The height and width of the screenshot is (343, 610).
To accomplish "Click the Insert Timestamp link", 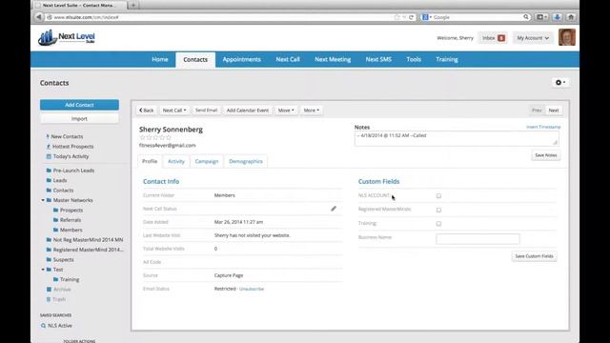I will click(x=543, y=127).
